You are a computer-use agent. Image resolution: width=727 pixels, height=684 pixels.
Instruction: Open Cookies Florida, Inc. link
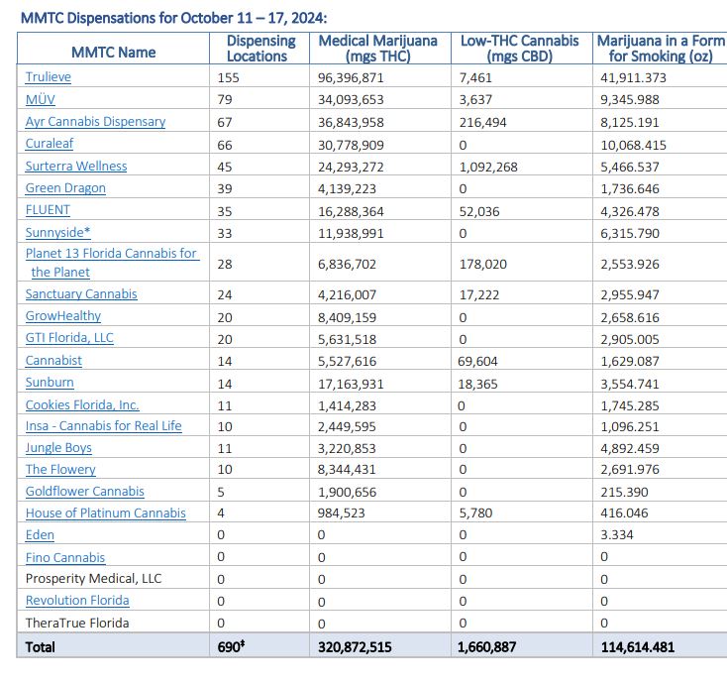(82, 404)
